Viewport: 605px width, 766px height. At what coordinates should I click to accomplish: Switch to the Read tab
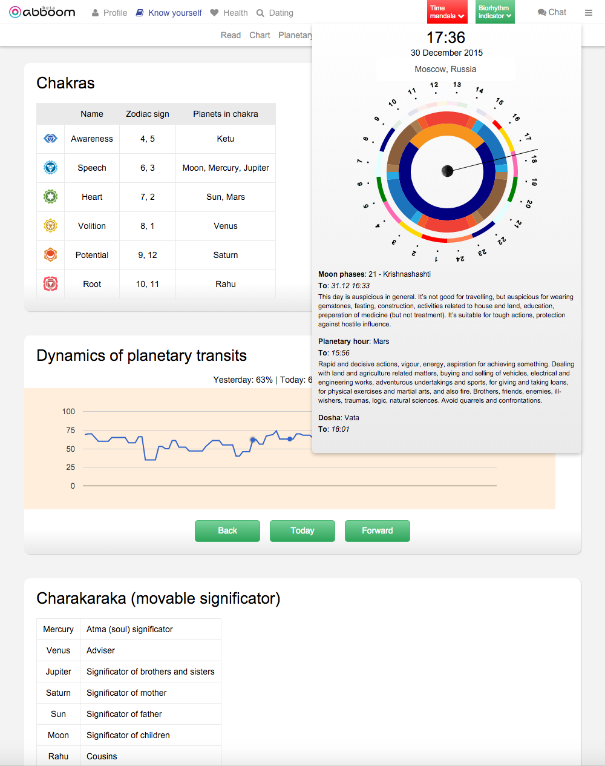231,35
